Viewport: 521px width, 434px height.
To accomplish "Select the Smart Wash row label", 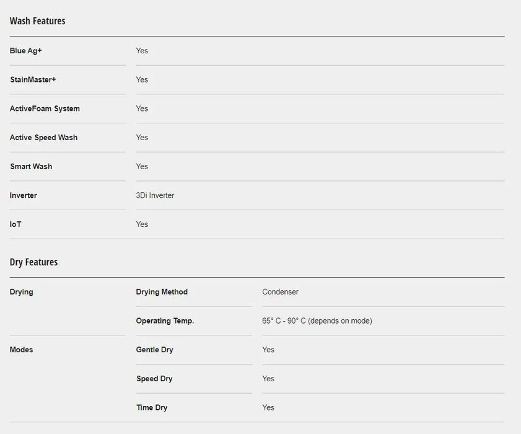I will 31,166.
